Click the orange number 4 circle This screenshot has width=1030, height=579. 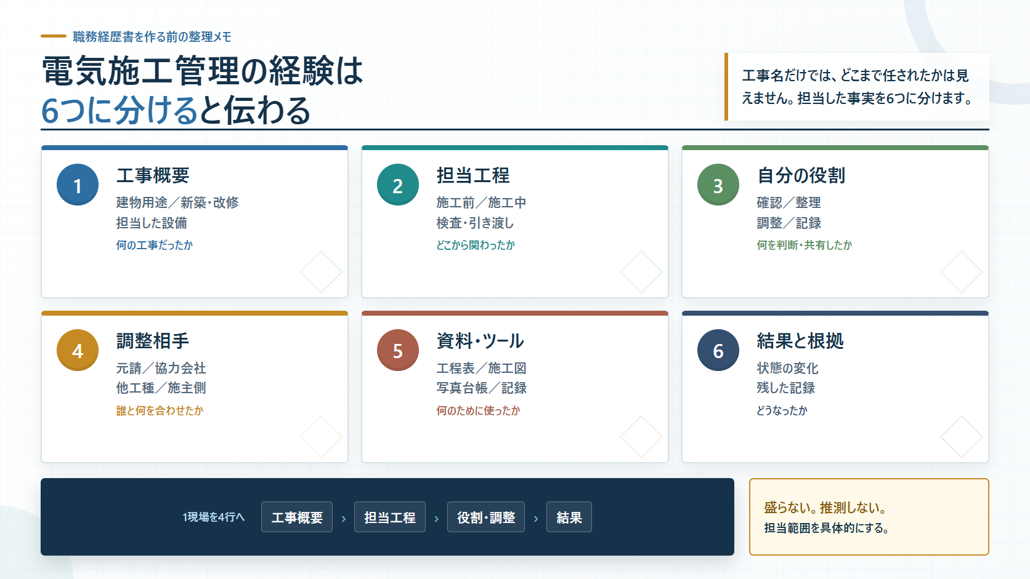[78, 350]
